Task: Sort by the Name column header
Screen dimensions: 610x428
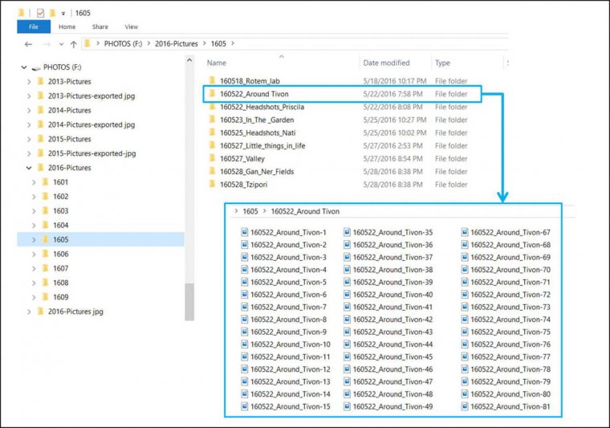Action: click(216, 63)
